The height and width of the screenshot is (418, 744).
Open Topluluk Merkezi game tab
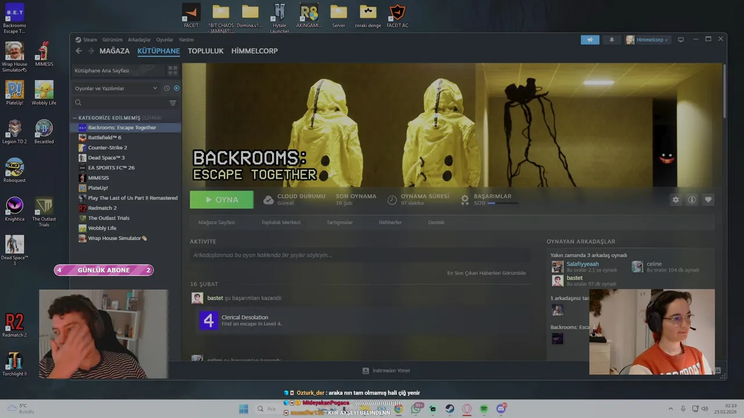[281, 222]
